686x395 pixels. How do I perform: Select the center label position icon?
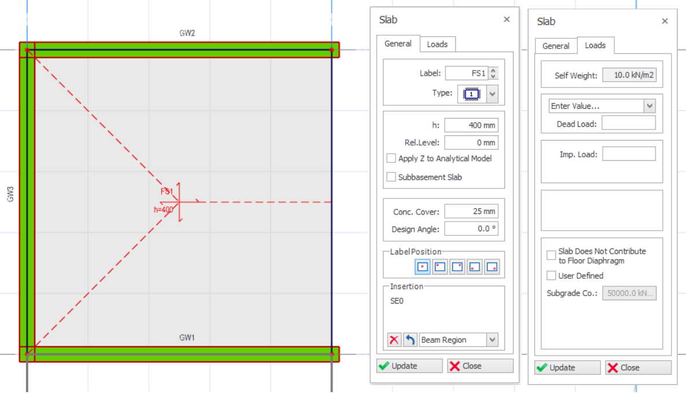click(422, 267)
